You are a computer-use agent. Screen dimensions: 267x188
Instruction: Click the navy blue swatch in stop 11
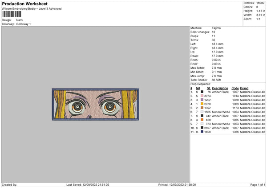coord(202,132)
